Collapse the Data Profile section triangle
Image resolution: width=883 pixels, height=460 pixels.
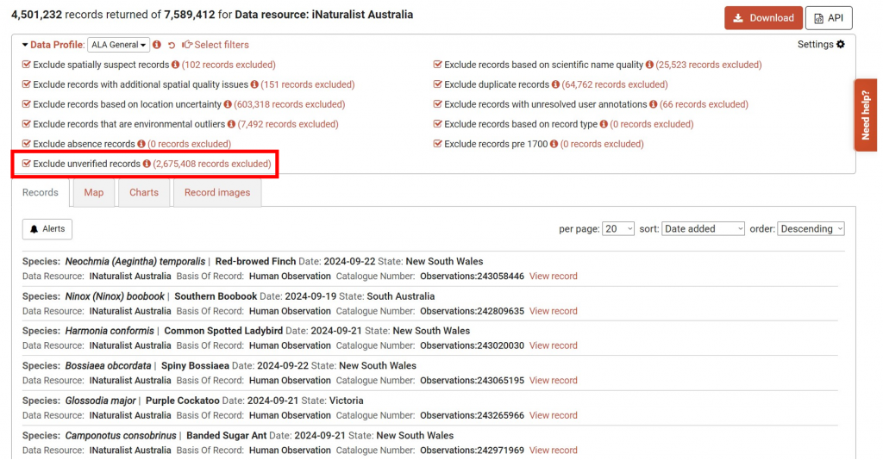(25, 45)
